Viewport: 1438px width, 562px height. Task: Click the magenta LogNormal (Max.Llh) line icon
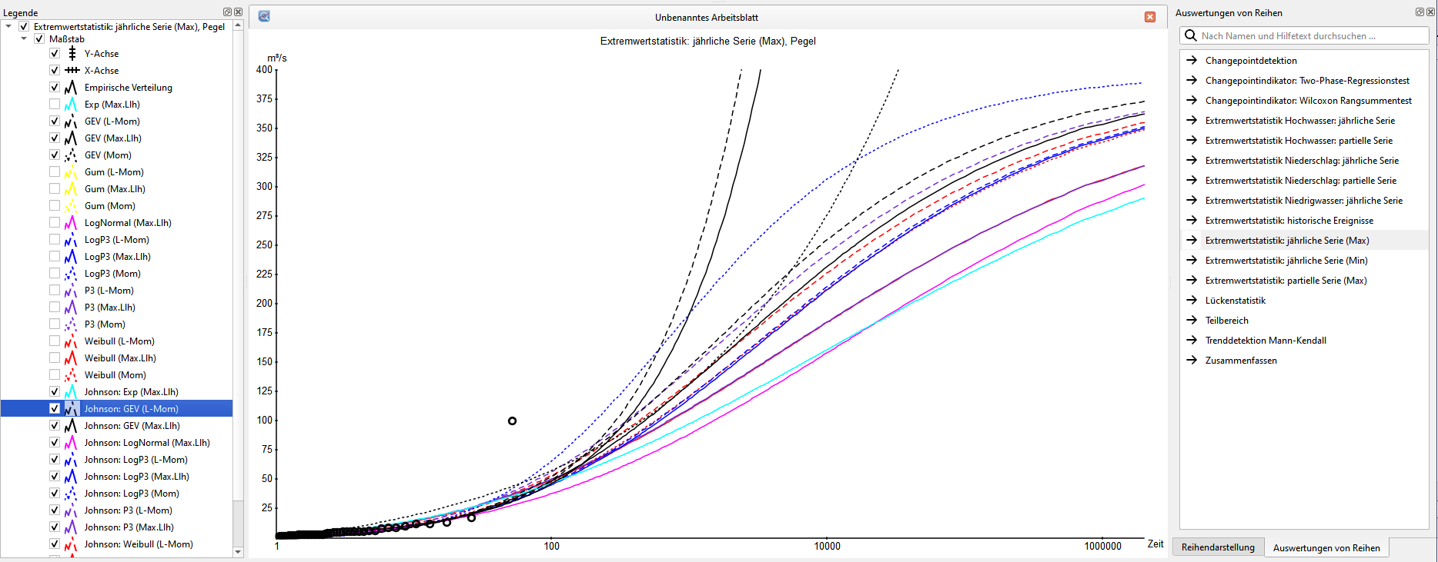coord(71,223)
